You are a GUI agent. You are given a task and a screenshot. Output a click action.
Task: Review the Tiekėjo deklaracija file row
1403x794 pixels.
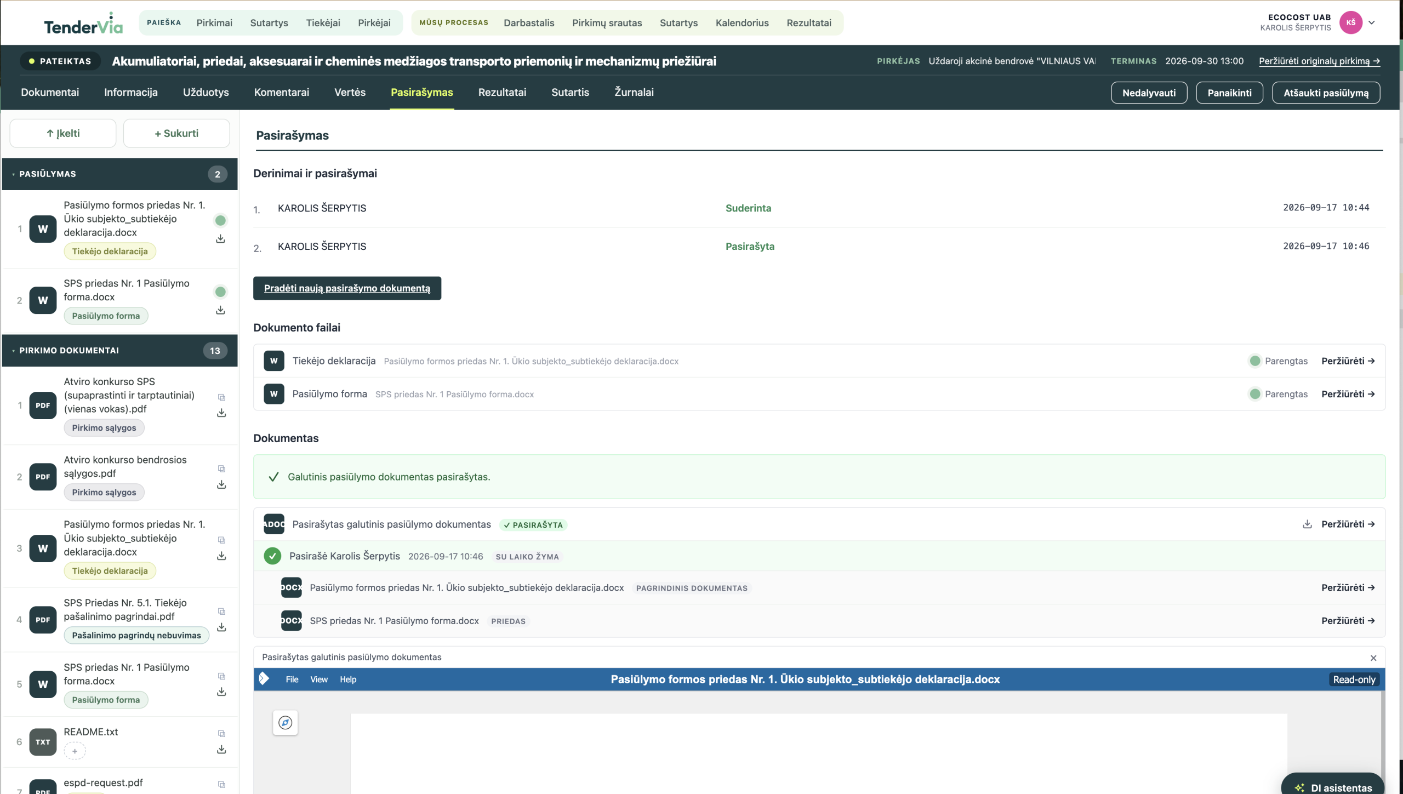(1348, 361)
